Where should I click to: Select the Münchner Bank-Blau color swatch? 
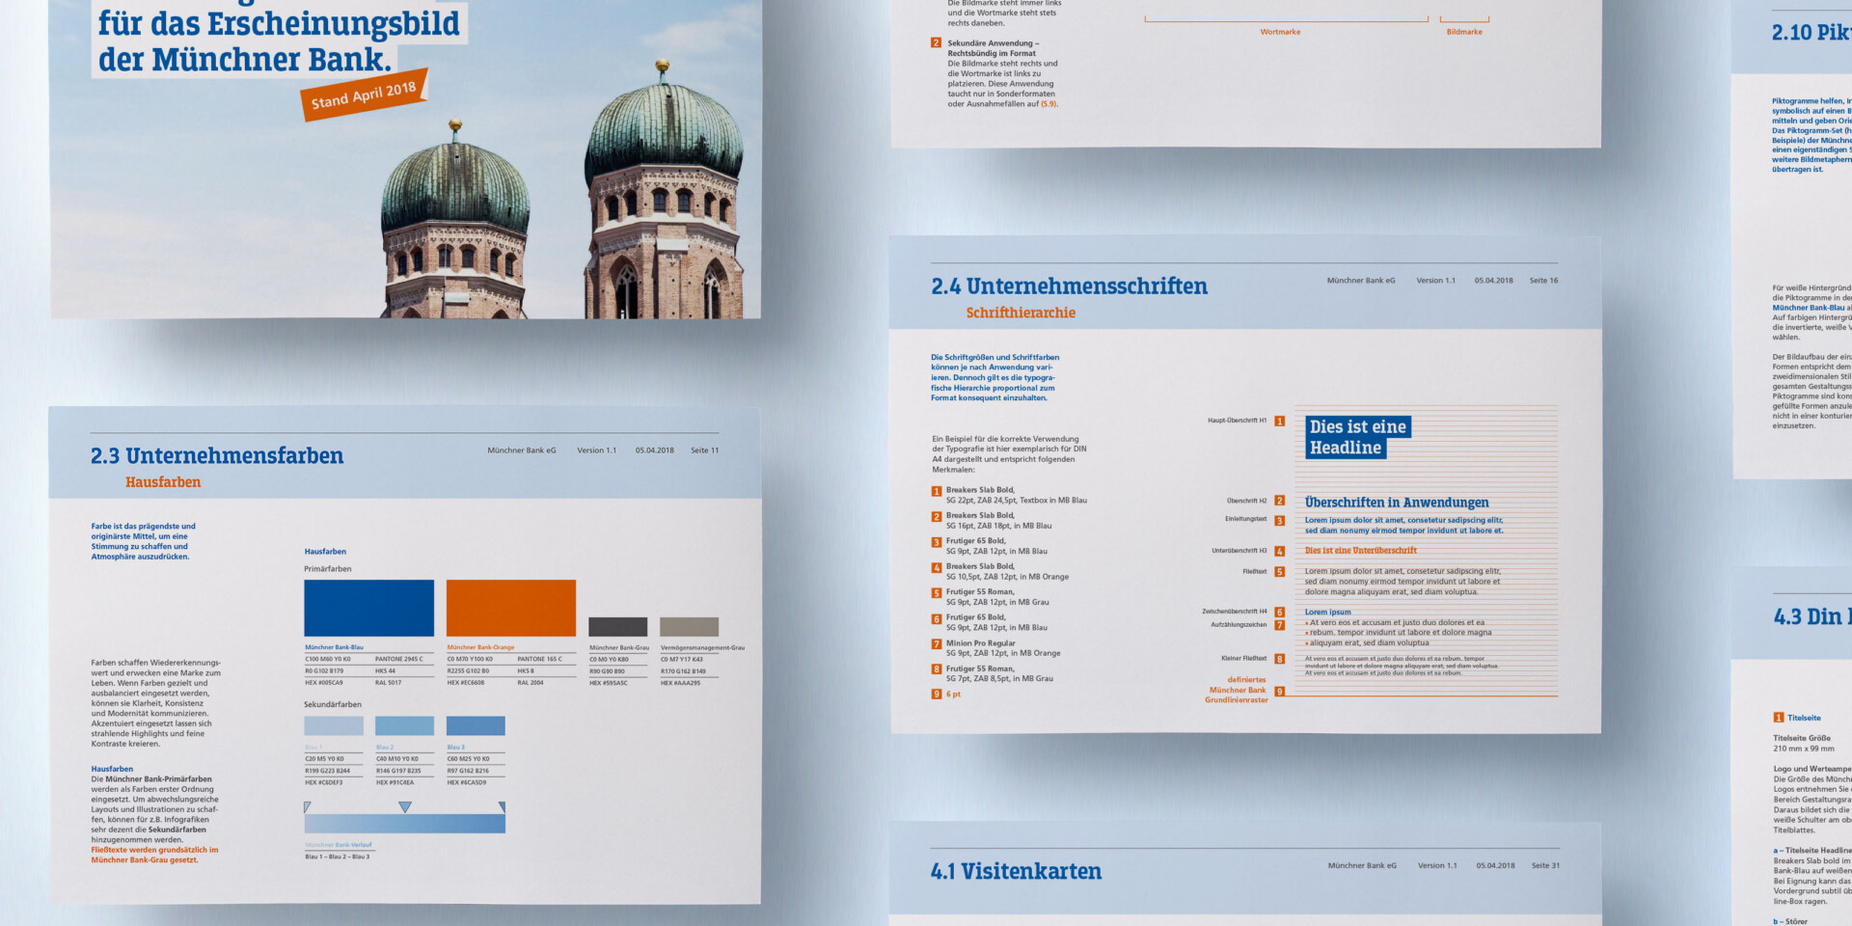(369, 608)
